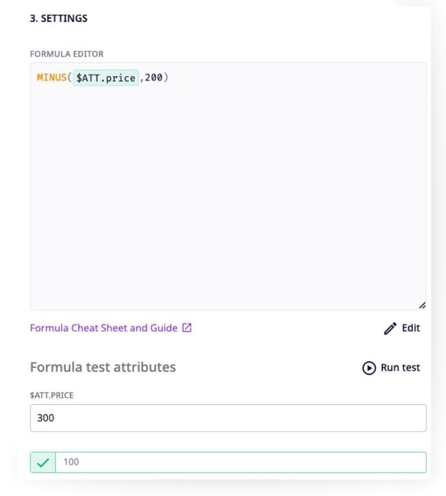Focus the $ATT.PRICE input showing 300

228,418
